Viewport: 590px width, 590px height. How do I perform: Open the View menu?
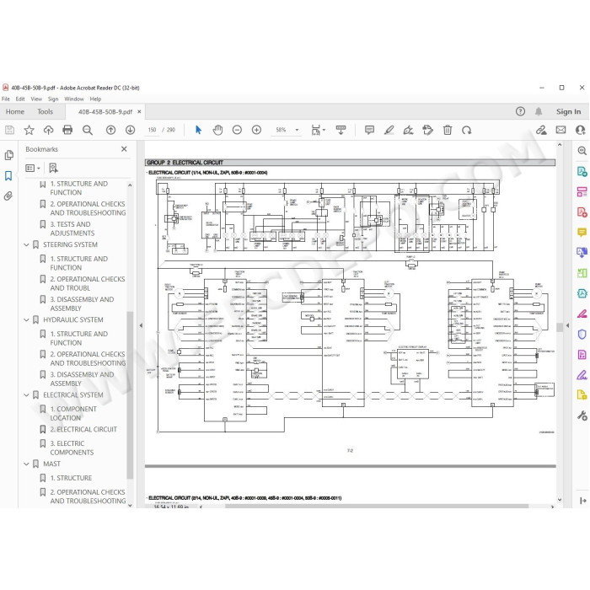pyautogui.click(x=36, y=99)
